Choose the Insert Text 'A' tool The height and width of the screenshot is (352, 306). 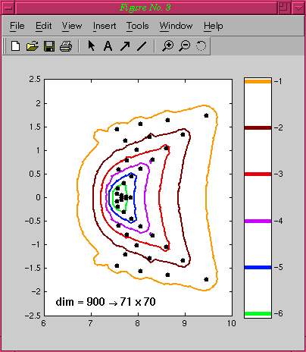point(108,46)
